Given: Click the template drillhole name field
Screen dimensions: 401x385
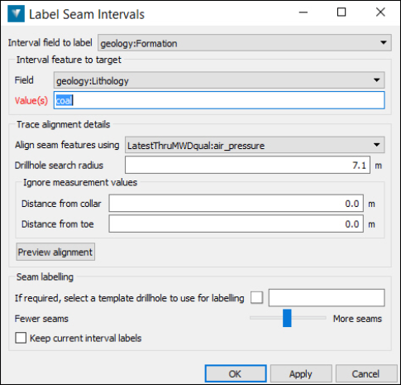Looking at the screenshot, I should (x=327, y=298).
